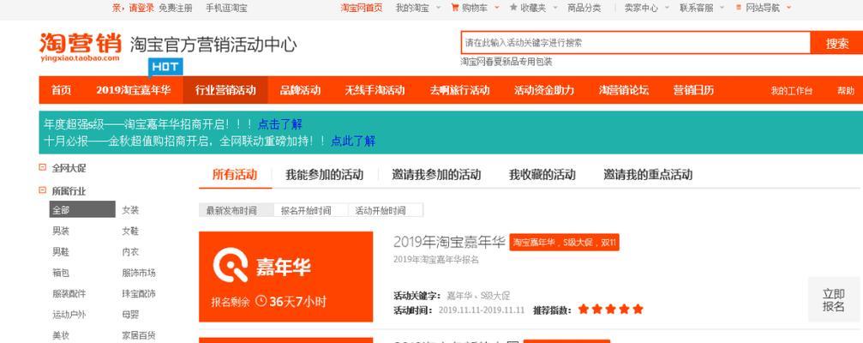The image size is (863, 343).
Task: Filter by 女装 industry
Action: [130, 210]
